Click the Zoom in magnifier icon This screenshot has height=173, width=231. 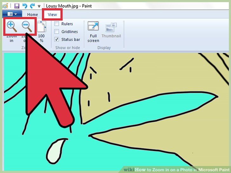[x=12, y=26]
